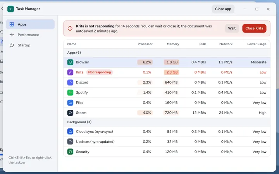Click Browser's 1.8 GB memory value
279x174 pixels.
[172, 62]
